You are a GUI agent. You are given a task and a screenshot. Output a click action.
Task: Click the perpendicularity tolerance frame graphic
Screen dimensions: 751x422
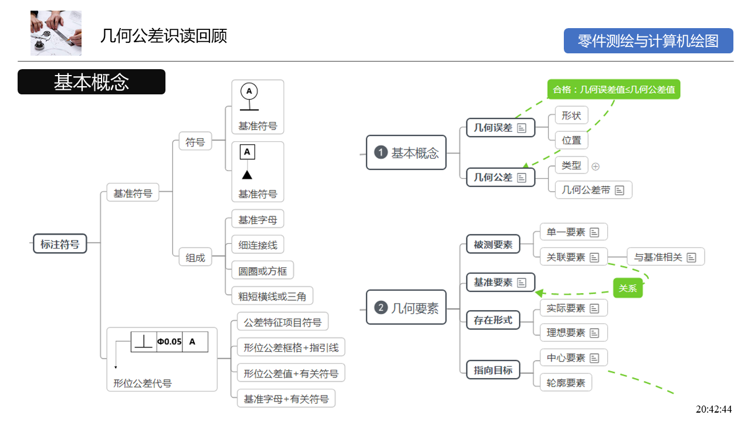point(169,342)
